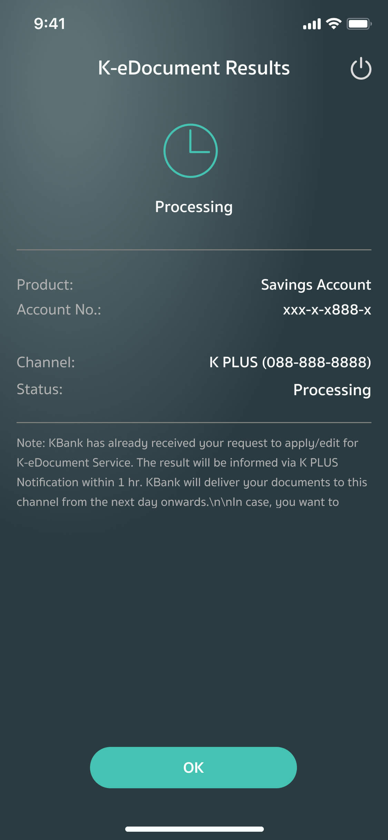Tap the Savings Account product value
Viewport: 388px width, 840px height.
click(x=316, y=285)
